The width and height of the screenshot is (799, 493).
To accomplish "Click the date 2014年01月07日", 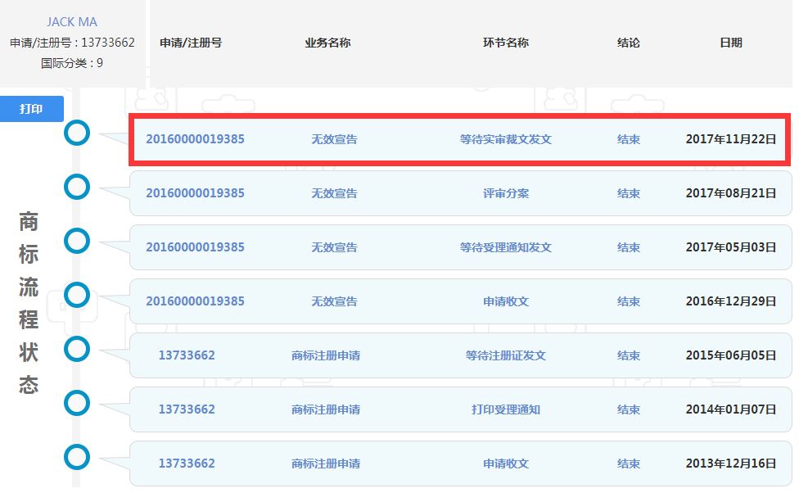I will point(731,409).
